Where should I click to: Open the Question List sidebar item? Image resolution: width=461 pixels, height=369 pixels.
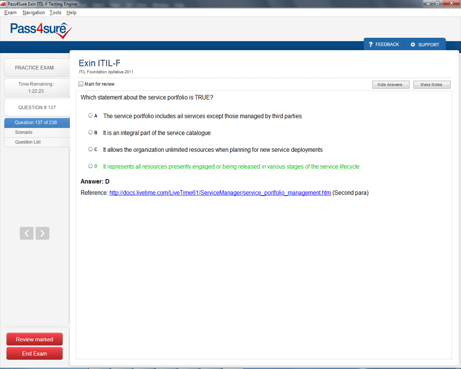(x=37, y=142)
